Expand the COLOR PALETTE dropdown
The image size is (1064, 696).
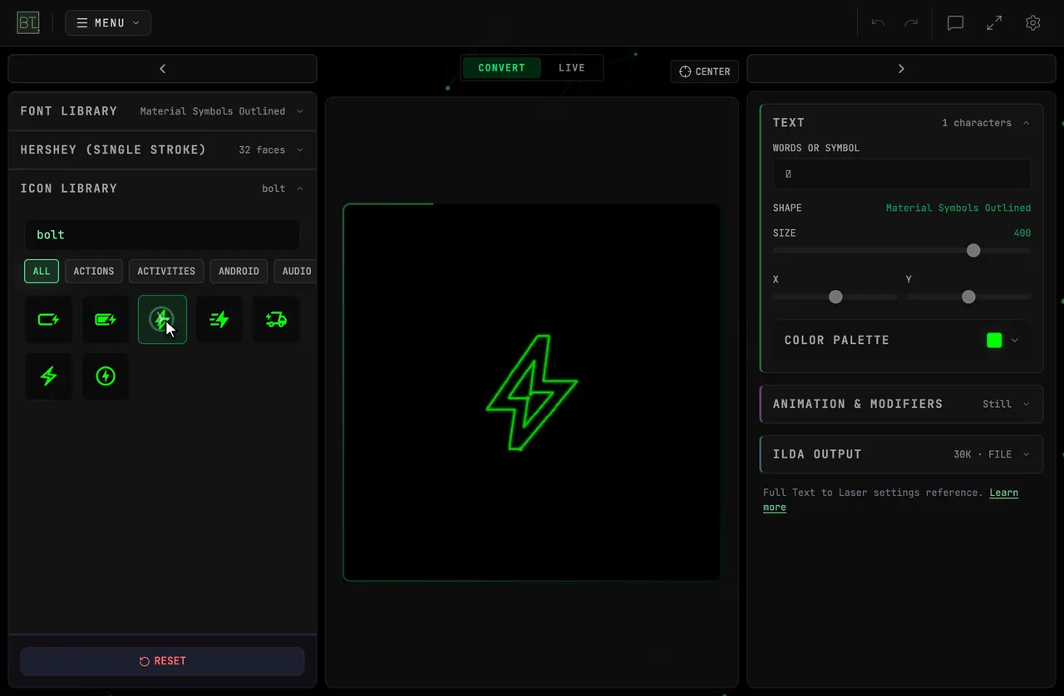tap(901, 341)
